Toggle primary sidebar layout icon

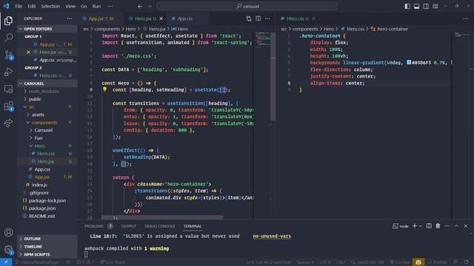point(407,6)
